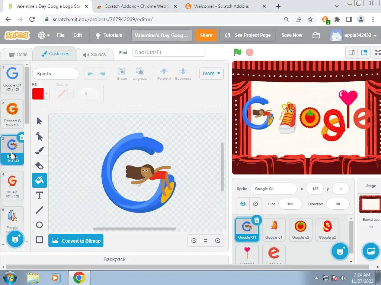Move the selection Backward
381x285 pixels.
point(183,74)
